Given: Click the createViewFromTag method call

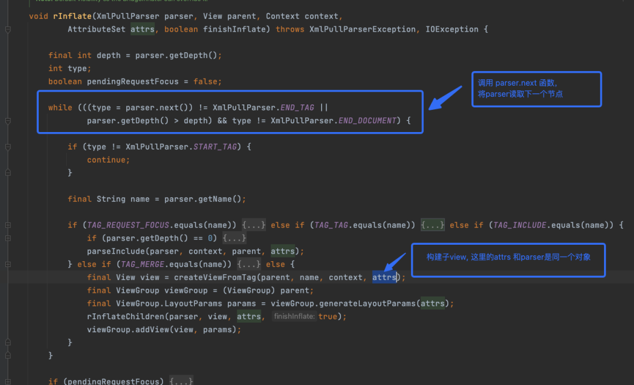Looking at the screenshot, I should pos(215,278).
